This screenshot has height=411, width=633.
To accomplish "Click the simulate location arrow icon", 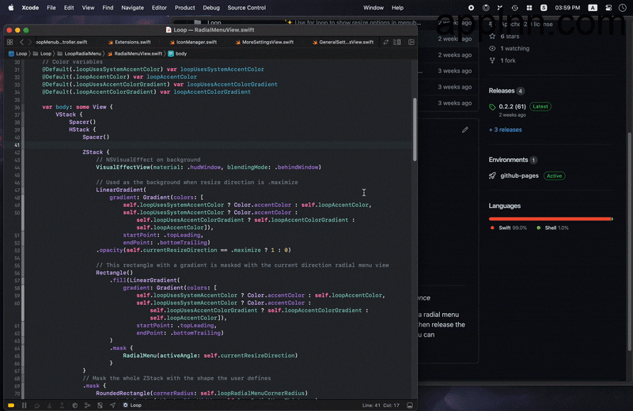I will [112, 405].
